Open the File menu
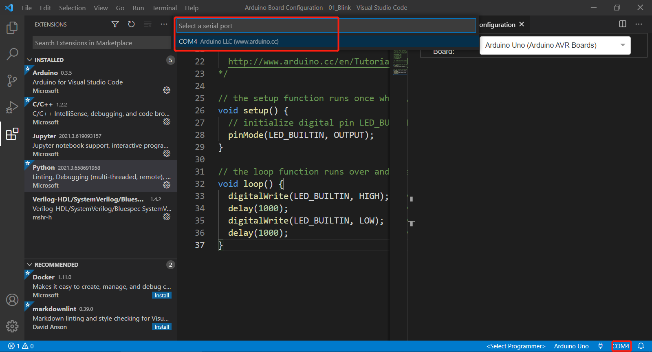652x352 pixels. tap(27, 8)
